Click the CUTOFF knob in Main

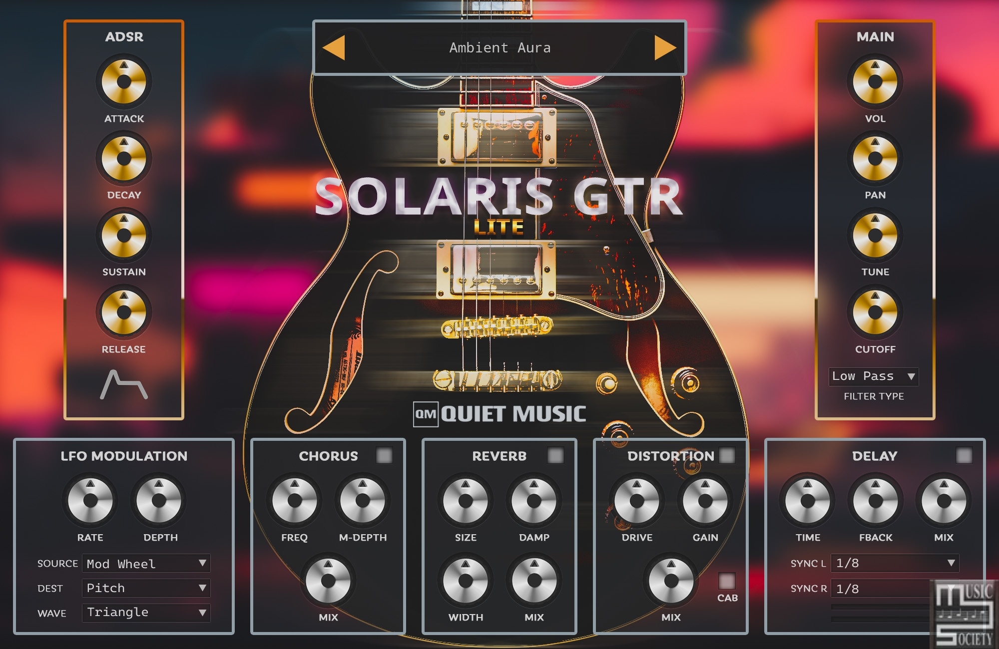point(875,313)
